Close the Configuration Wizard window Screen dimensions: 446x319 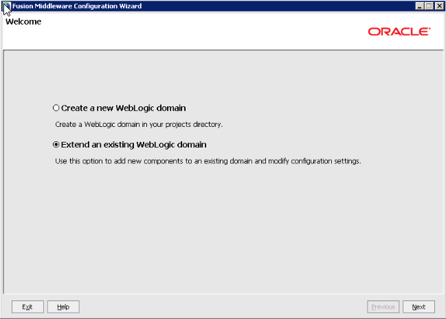[x=439, y=6]
